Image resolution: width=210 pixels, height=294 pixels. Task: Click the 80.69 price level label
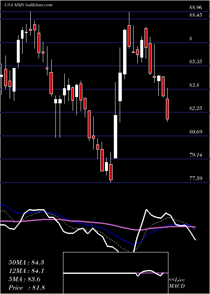point(196,131)
